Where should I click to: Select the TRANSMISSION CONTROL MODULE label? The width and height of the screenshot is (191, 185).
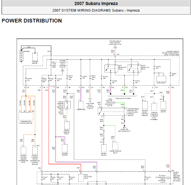tap(26, 122)
